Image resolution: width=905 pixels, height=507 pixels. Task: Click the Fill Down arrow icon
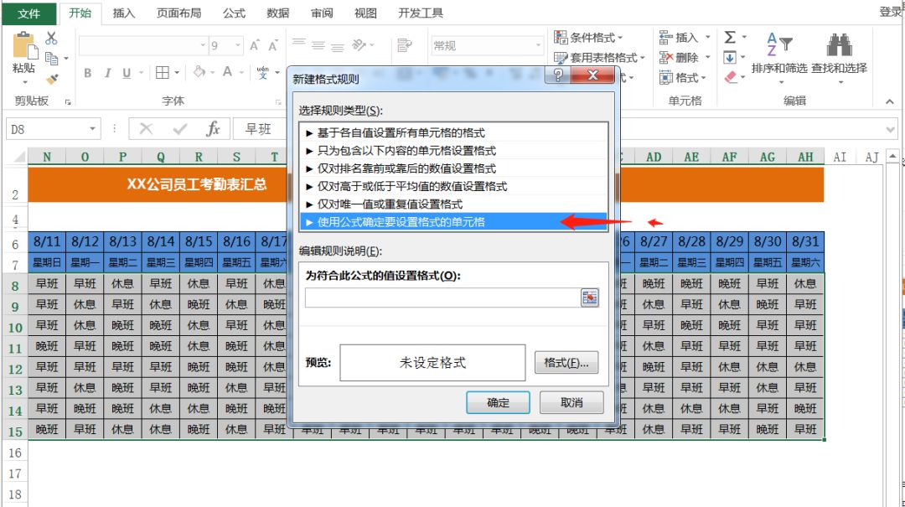(x=729, y=57)
